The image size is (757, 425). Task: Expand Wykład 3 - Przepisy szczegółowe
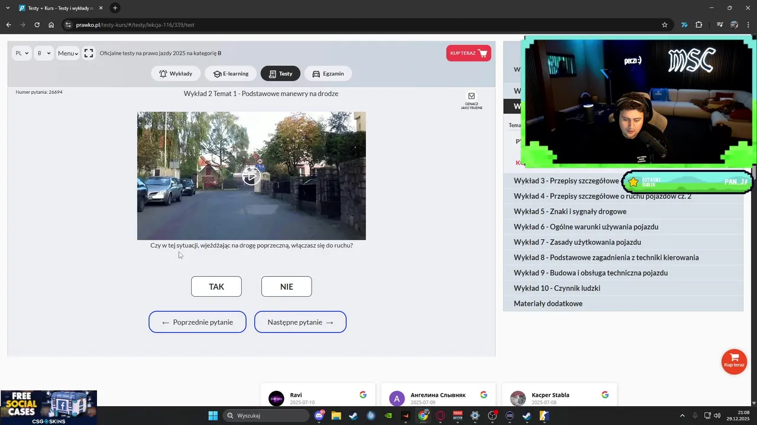click(566, 181)
